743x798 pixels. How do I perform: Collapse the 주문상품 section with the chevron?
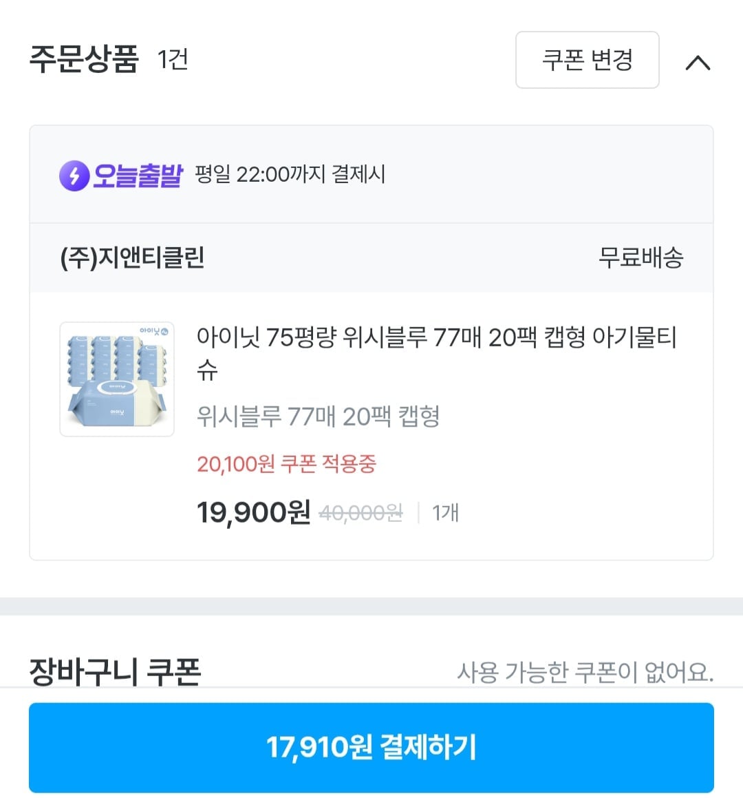698,63
